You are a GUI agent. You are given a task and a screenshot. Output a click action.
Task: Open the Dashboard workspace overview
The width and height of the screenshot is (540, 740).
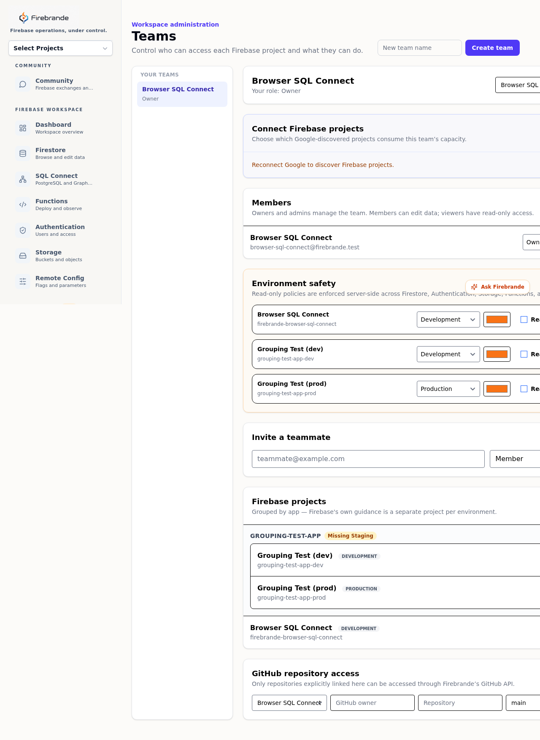tap(60, 128)
